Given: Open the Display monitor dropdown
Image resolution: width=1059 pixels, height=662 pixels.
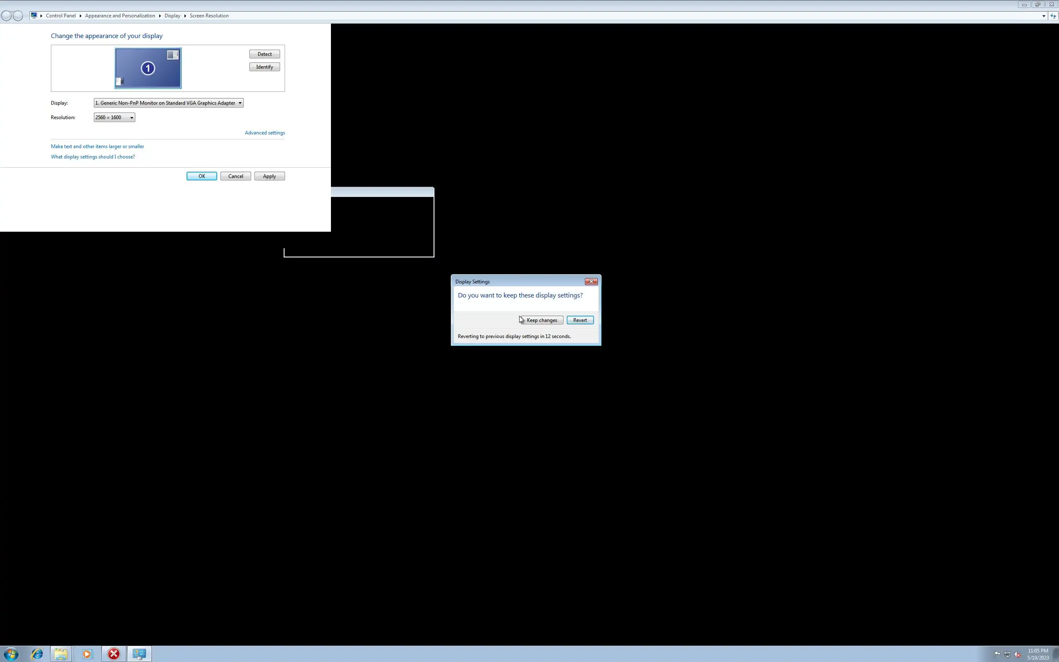Looking at the screenshot, I should point(168,103).
